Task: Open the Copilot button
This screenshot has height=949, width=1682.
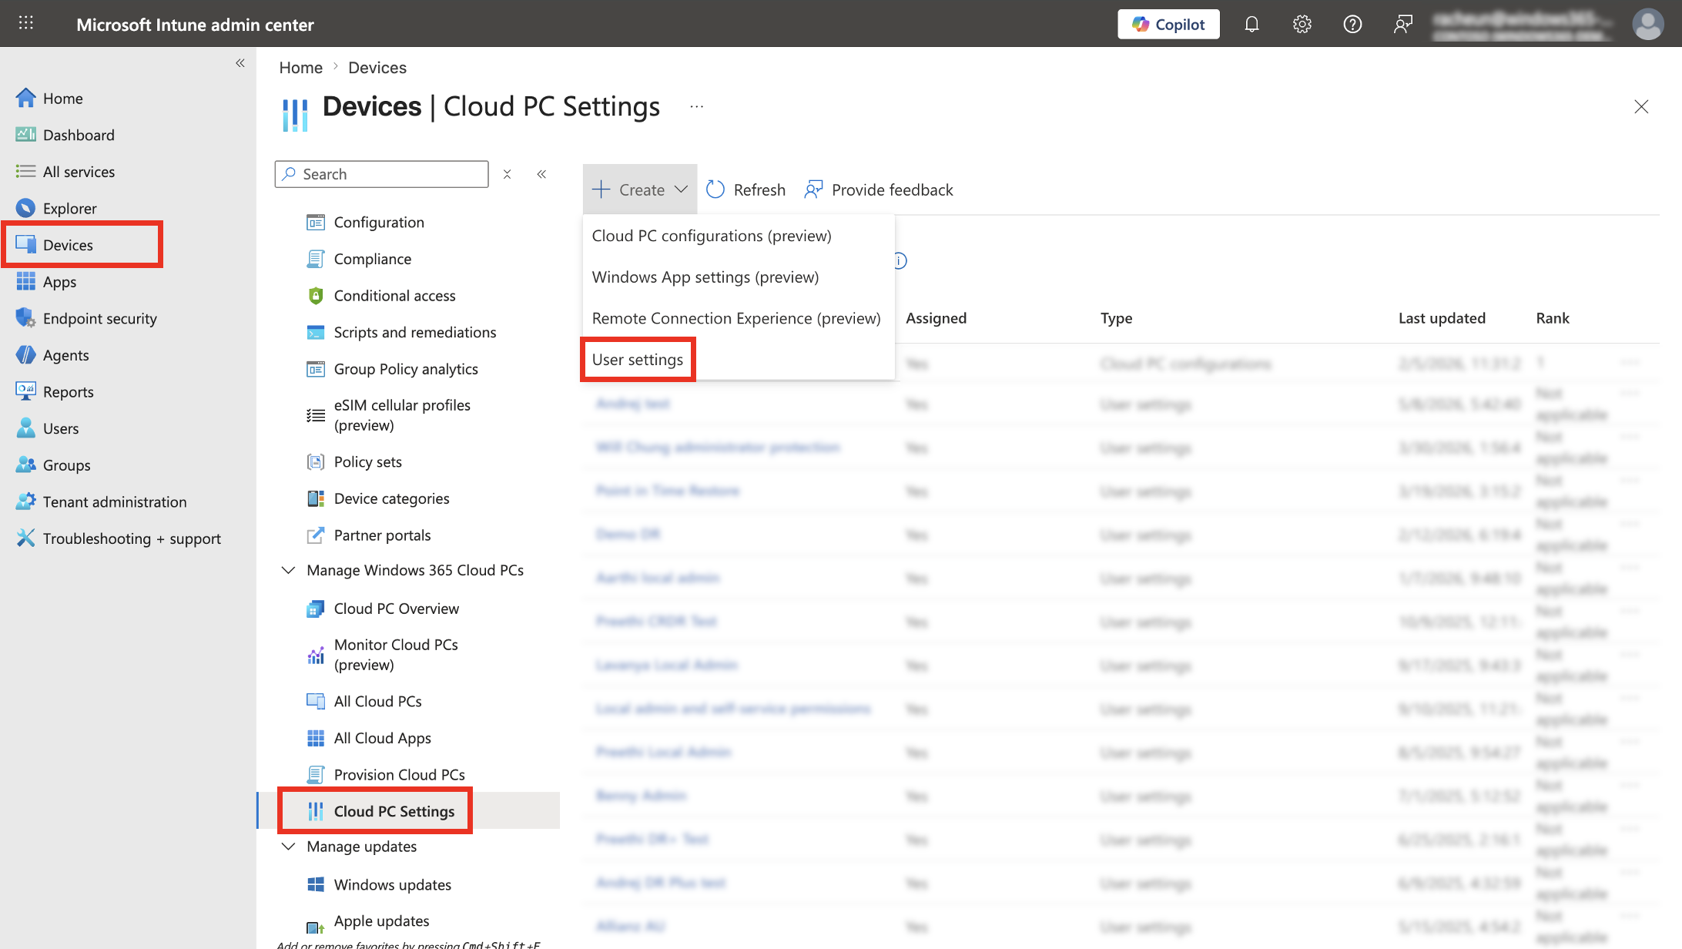Action: point(1168,24)
